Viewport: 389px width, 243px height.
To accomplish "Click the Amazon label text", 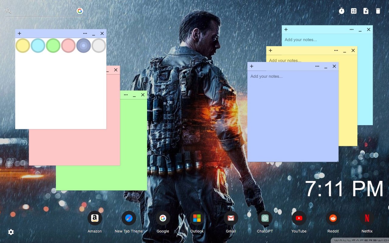I will point(95,231).
